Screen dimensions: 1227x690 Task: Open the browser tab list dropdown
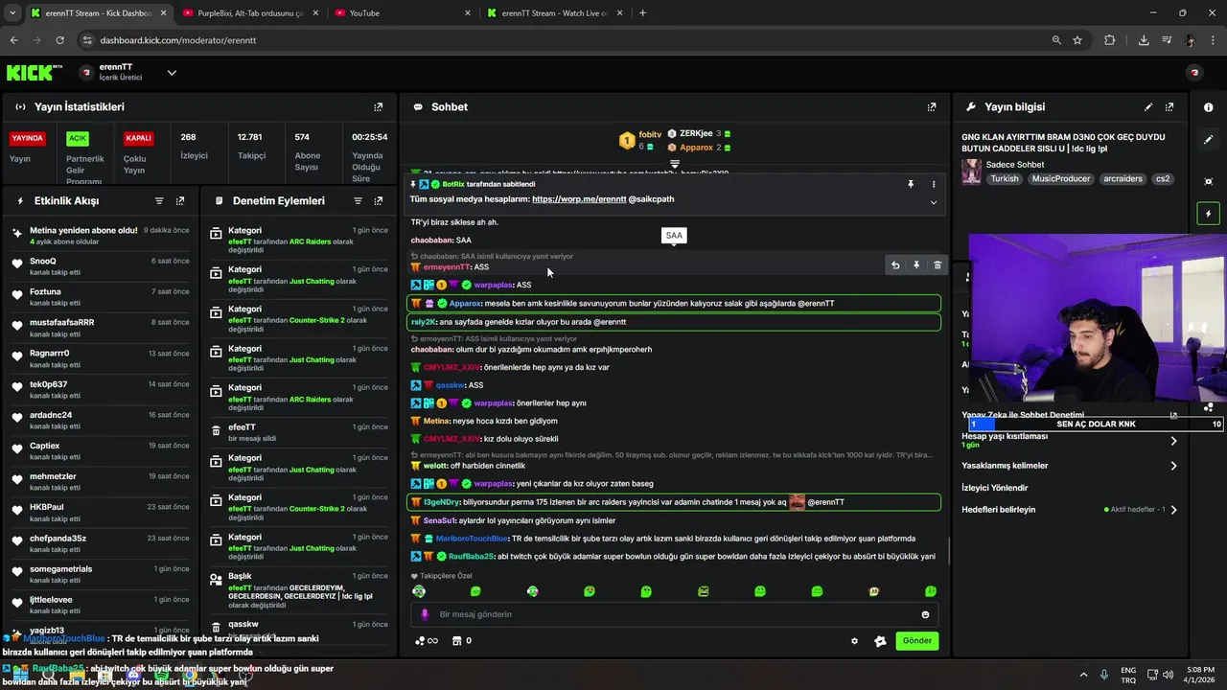(x=13, y=13)
